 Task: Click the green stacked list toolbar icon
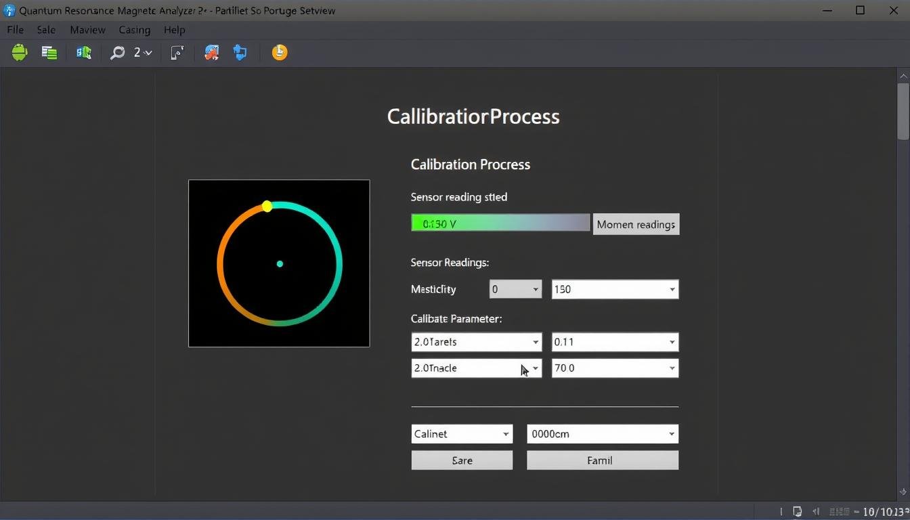[x=49, y=53]
